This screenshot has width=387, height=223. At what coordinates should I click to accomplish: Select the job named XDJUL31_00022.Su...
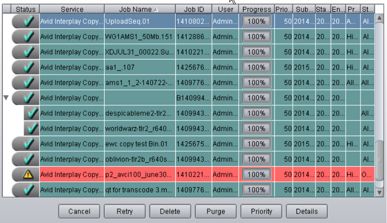(140, 52)
